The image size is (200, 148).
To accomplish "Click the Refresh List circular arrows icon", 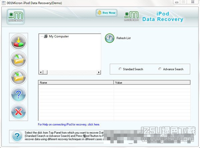I will pyautogui.click(x=109, y=38).
